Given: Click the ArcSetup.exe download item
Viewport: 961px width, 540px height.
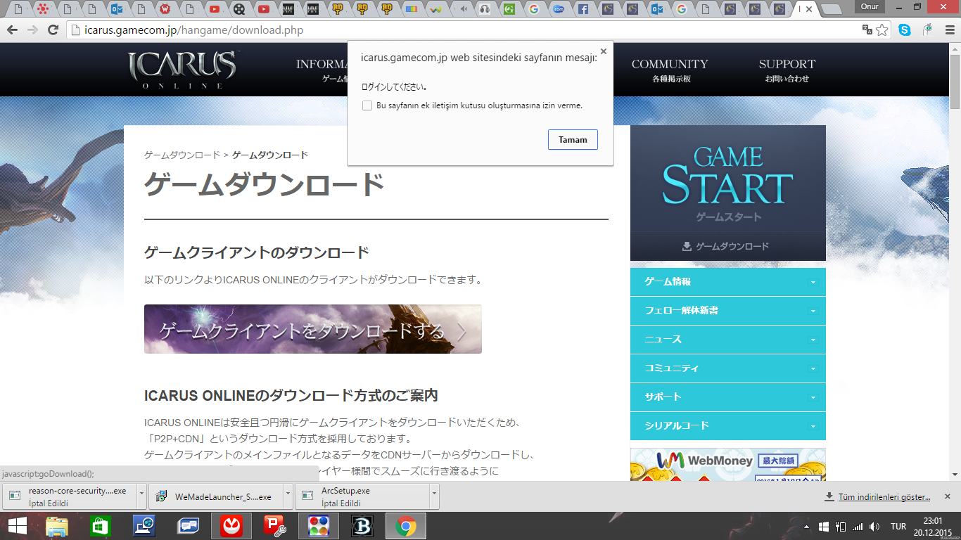Looking at the screenshot, I should click(x=362, y=496).
